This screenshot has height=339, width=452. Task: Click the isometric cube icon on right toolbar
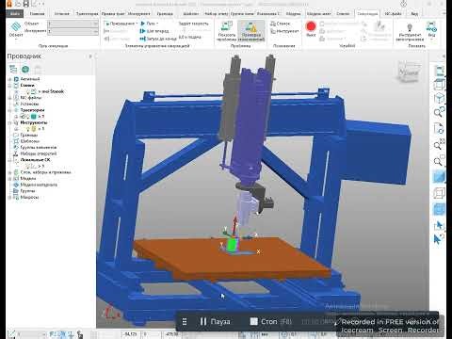[440, 99]
